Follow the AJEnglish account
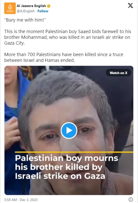Image resolution: width=138 pixels, height=203 pixels. point(43,11)
